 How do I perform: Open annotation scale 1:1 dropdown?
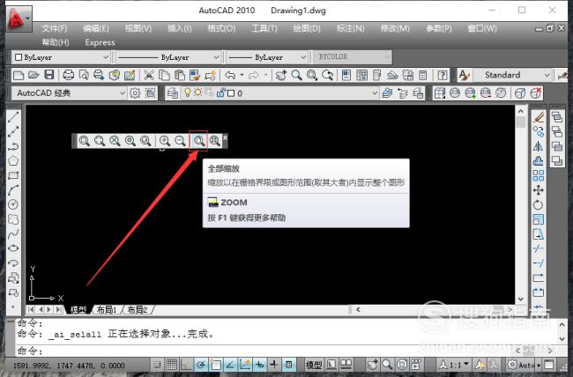coord(454,365)
